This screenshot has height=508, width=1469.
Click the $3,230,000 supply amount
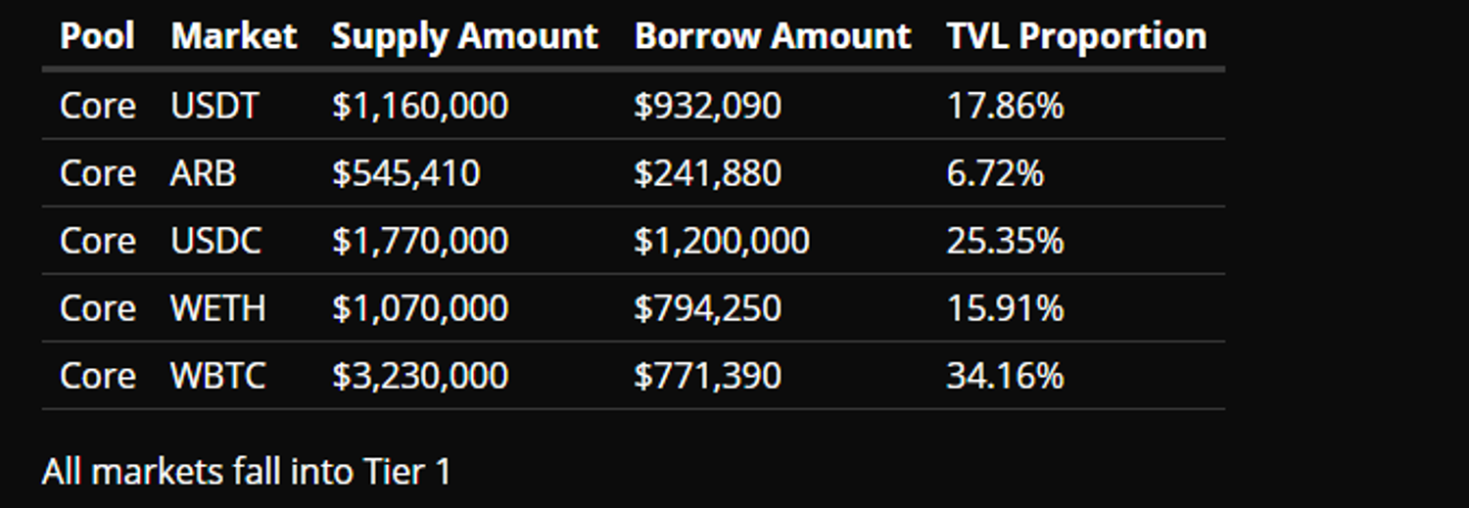point(420,376)
